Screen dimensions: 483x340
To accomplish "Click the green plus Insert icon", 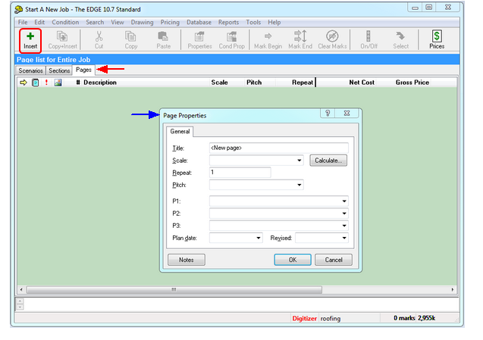I will tap(30, 36).
